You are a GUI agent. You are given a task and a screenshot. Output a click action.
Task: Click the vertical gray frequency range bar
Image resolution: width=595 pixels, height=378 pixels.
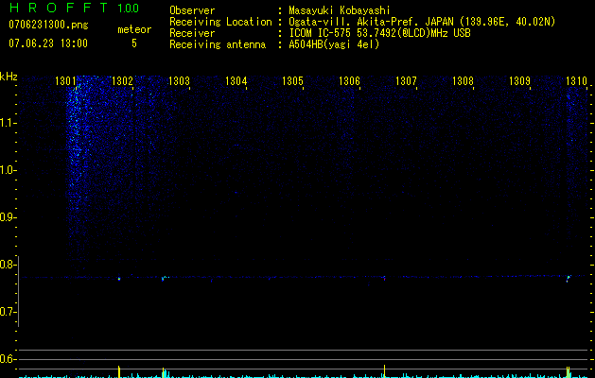[18, 291]
